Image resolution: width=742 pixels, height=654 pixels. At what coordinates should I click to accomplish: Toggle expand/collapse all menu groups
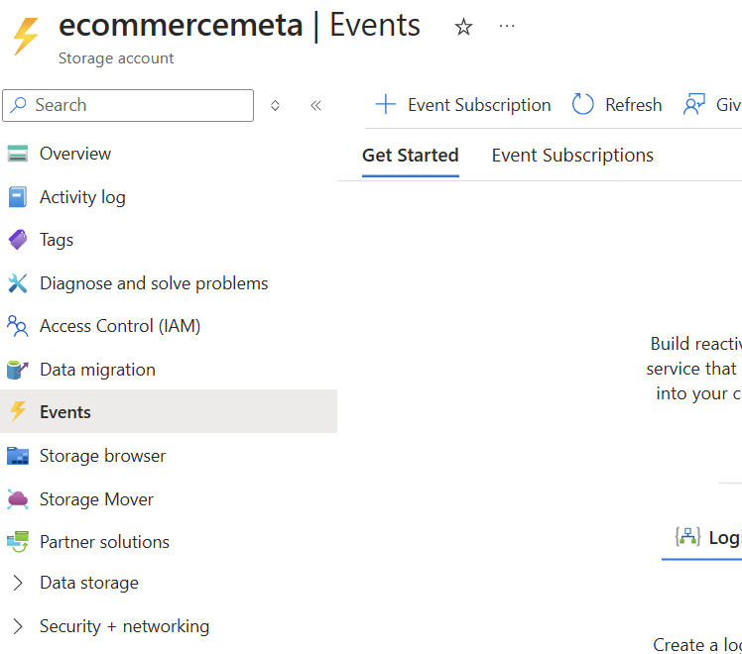(275, 105)
